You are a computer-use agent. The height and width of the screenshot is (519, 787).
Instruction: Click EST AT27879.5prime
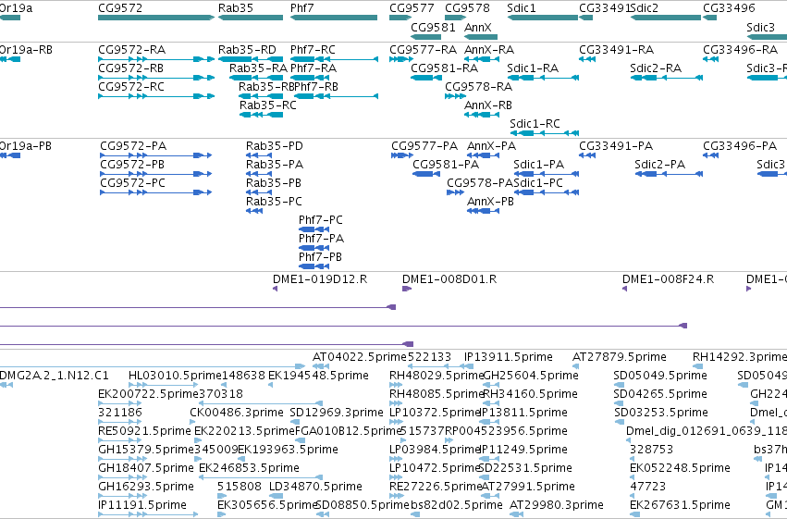[620, 357]
